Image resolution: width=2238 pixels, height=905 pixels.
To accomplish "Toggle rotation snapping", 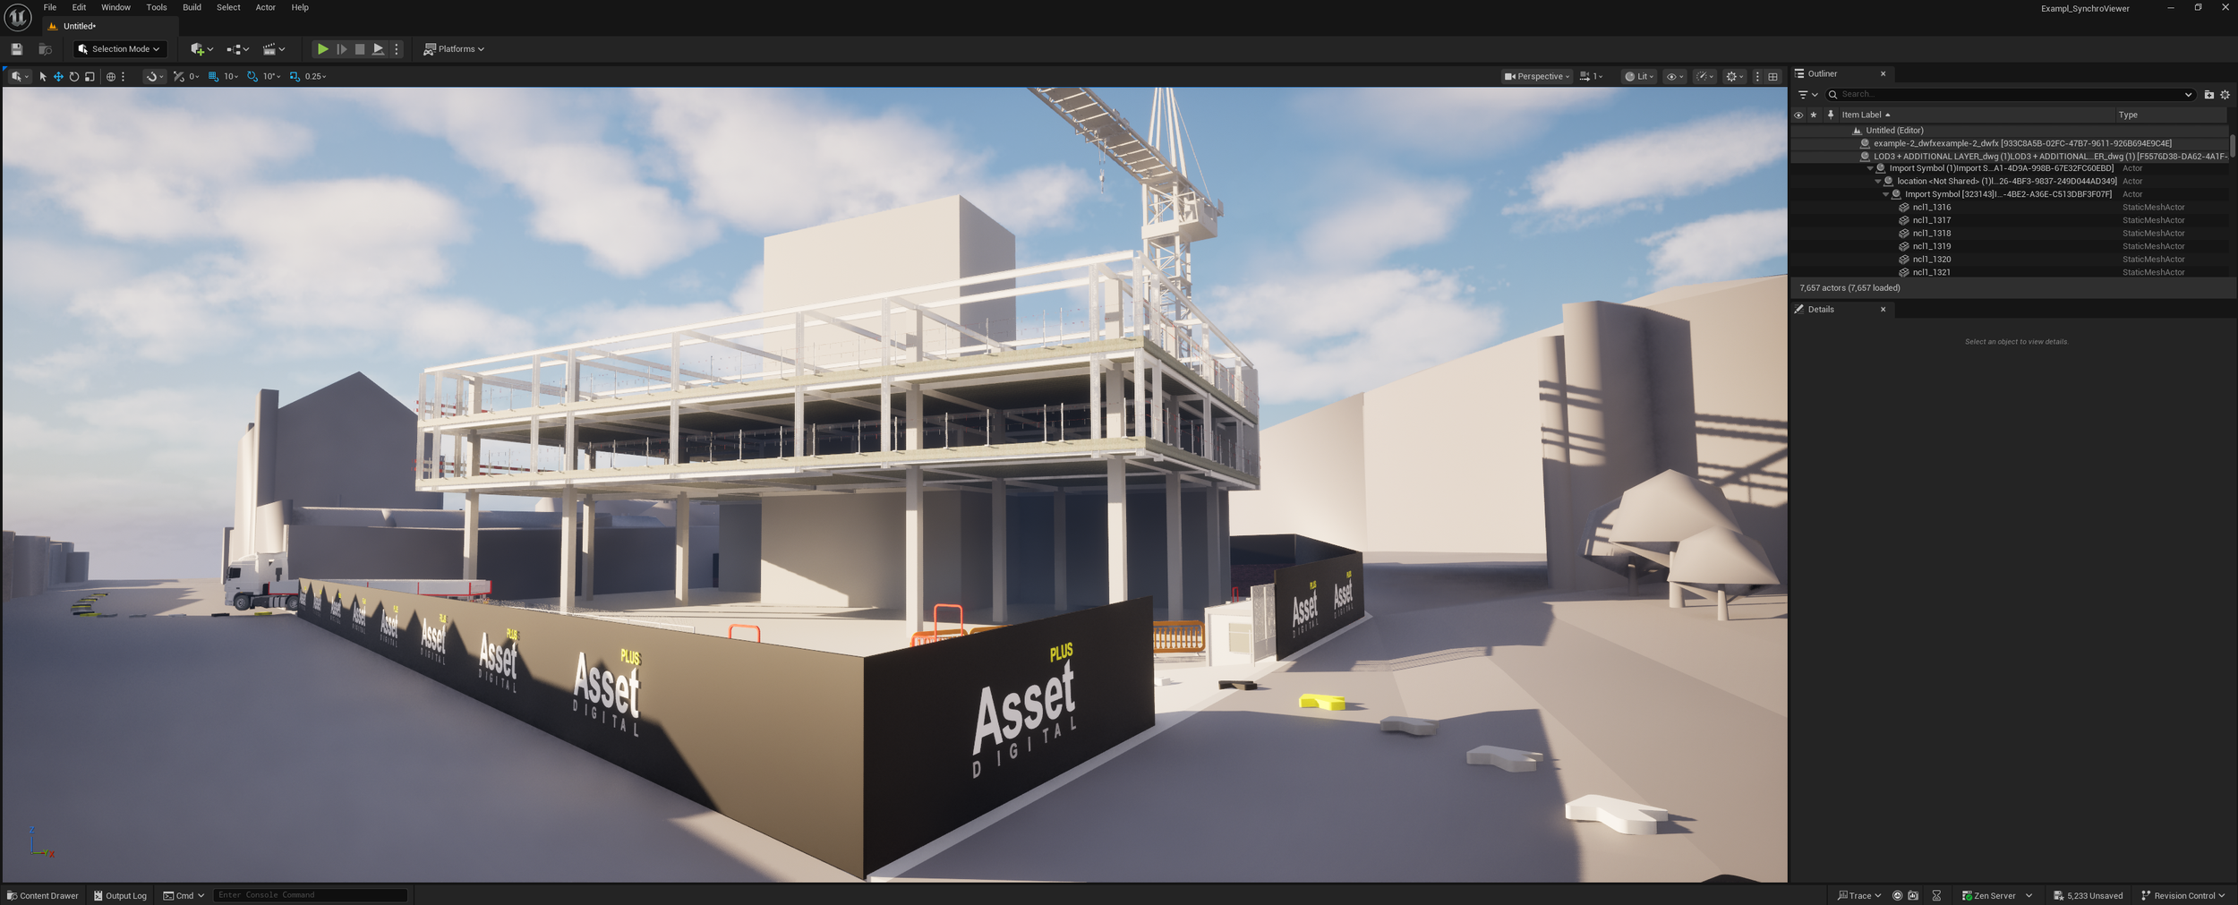I will (x=252, y=77).
